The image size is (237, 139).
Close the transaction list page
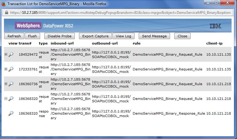[182, 36]
